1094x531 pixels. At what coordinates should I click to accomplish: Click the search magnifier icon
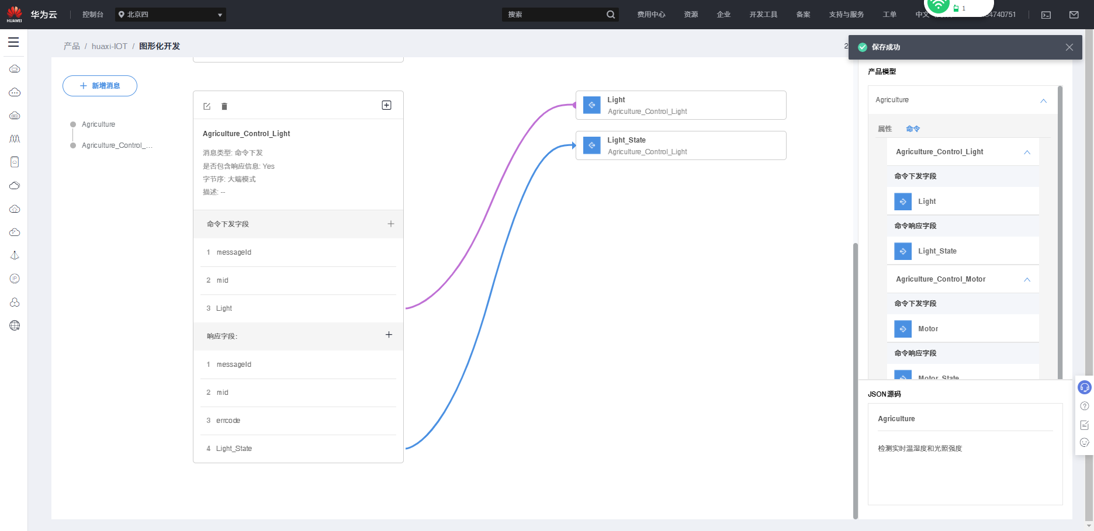click(x=611, y=15)
